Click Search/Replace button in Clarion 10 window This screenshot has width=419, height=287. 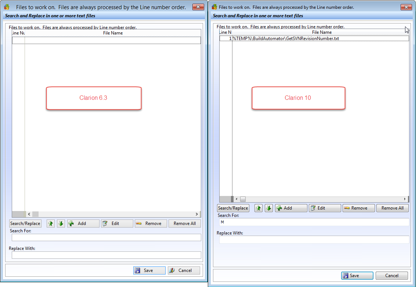point(233,208)
